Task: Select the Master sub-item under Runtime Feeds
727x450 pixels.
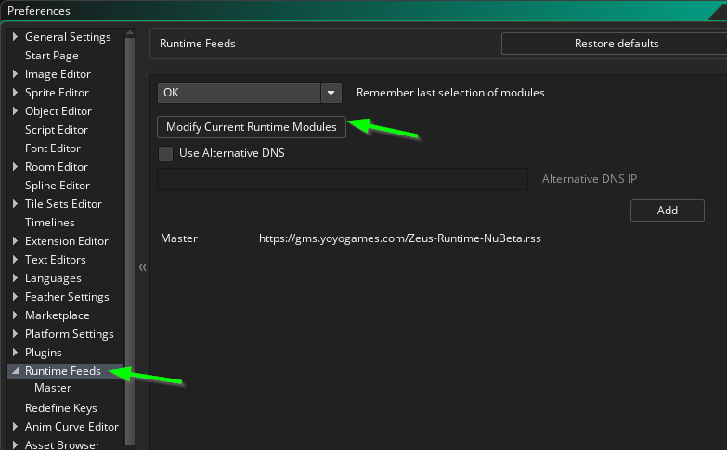Action: coord(53,388)
